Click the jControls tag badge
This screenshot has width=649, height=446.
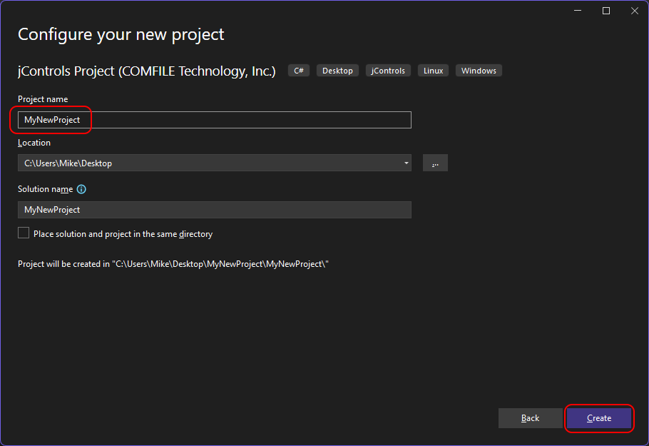388,71
